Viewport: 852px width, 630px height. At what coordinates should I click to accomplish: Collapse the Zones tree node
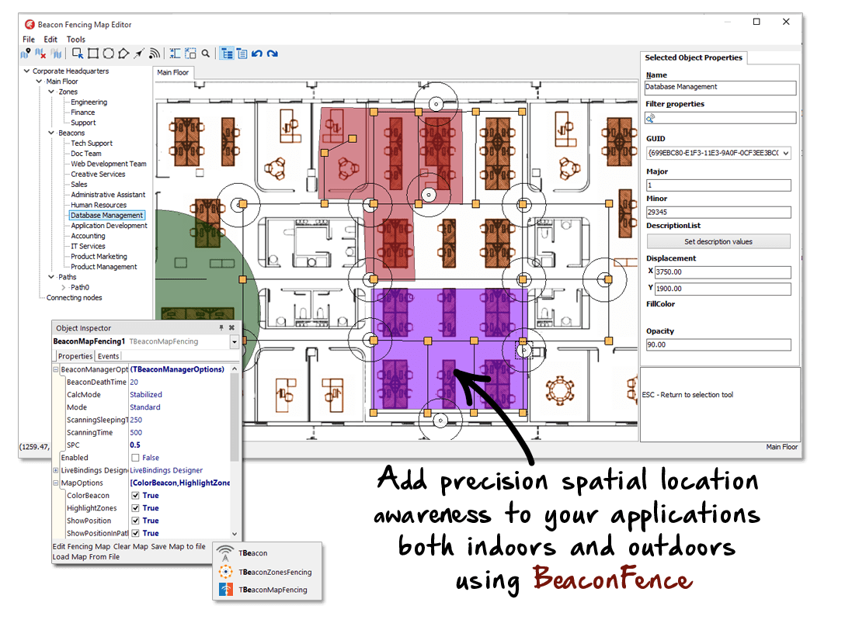pos(51,92)
